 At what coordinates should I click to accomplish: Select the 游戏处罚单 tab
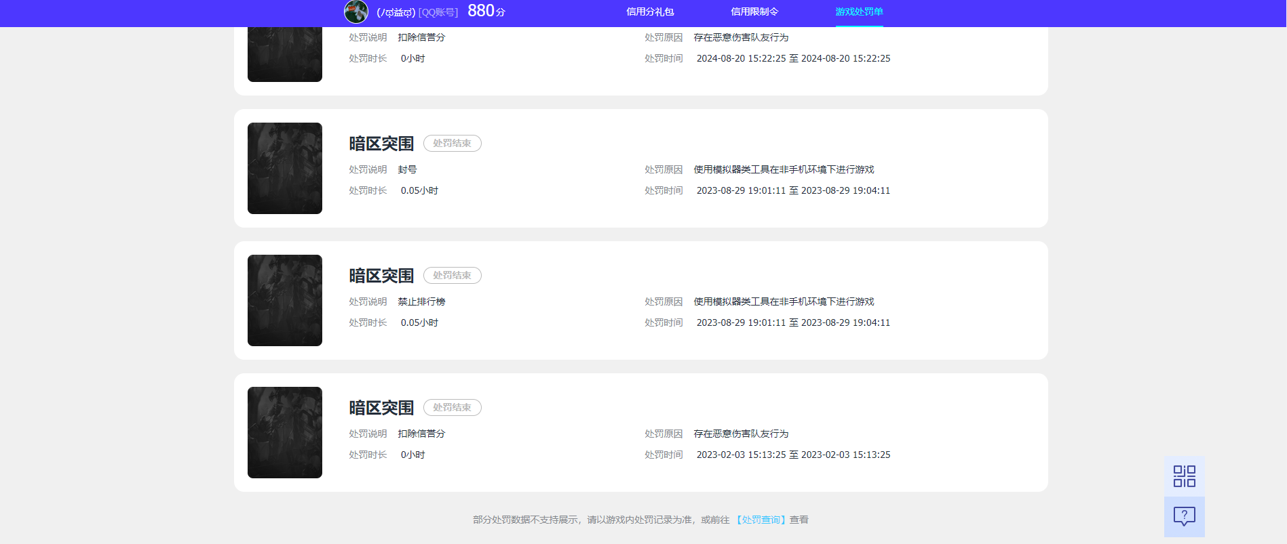859,12
